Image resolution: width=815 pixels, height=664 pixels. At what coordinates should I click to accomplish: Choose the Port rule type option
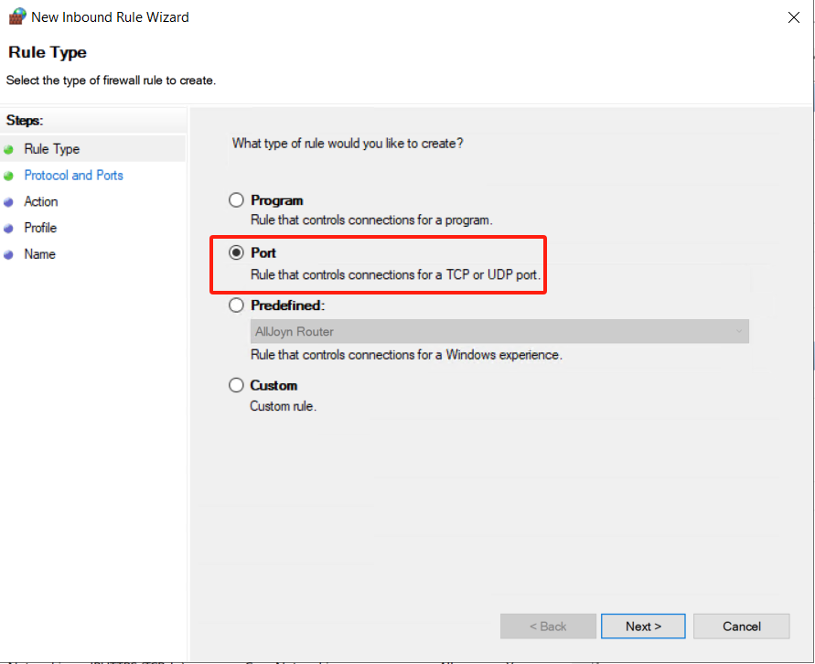(237, 252)
